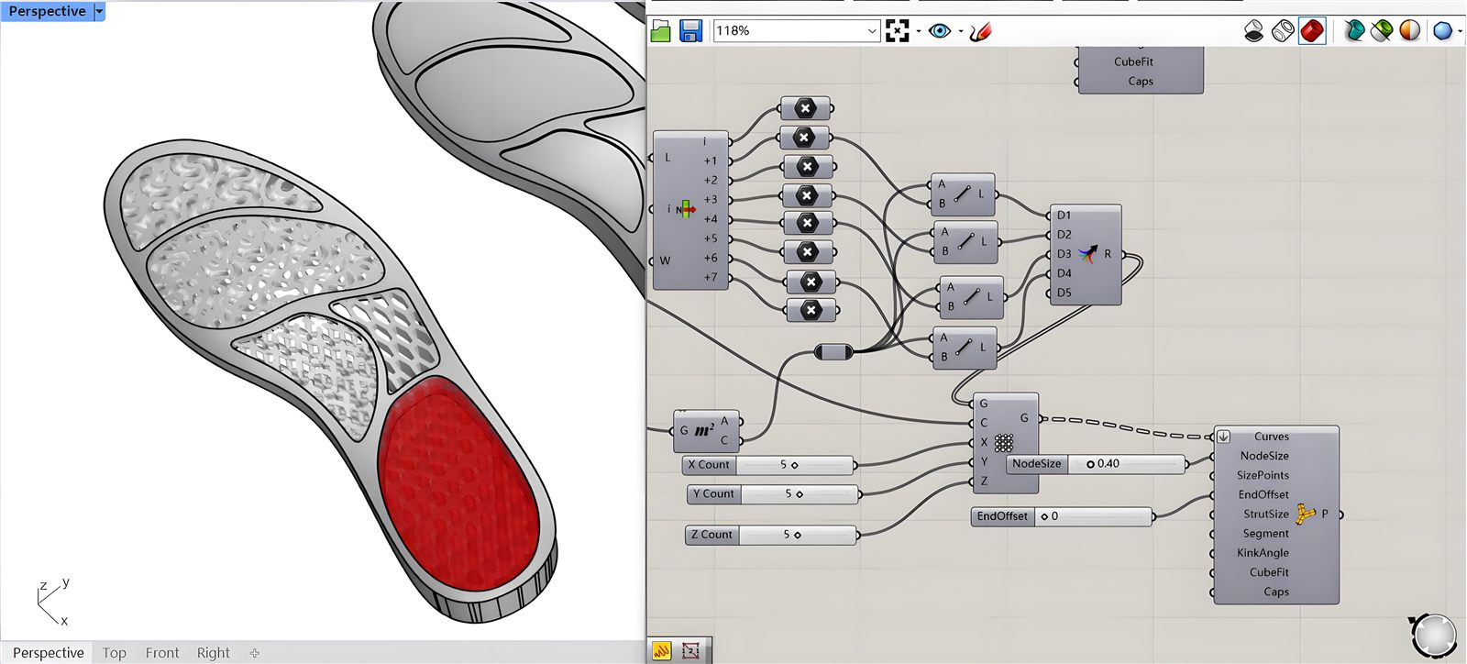The width and height of the screenshot is (1467, 664).
Task: Adjust the Y Count slider
Action: click(773, 494)
